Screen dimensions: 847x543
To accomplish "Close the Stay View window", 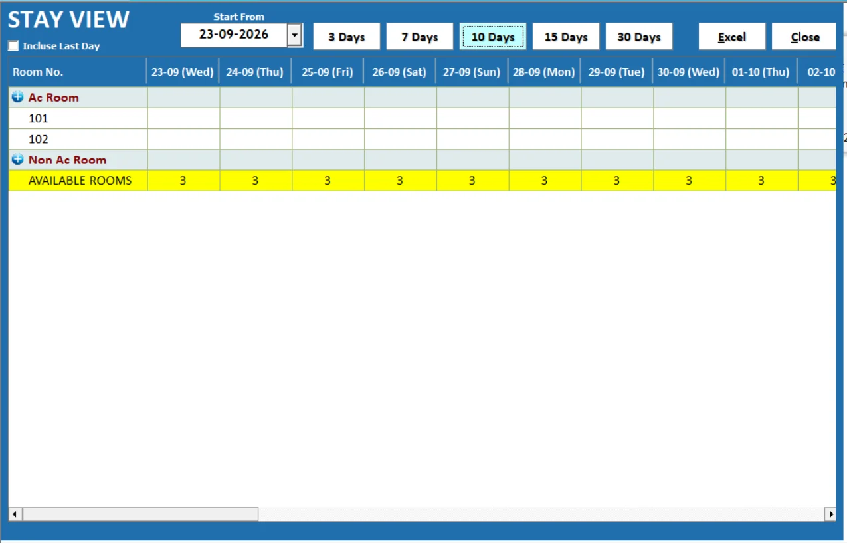I will (805, 37).
